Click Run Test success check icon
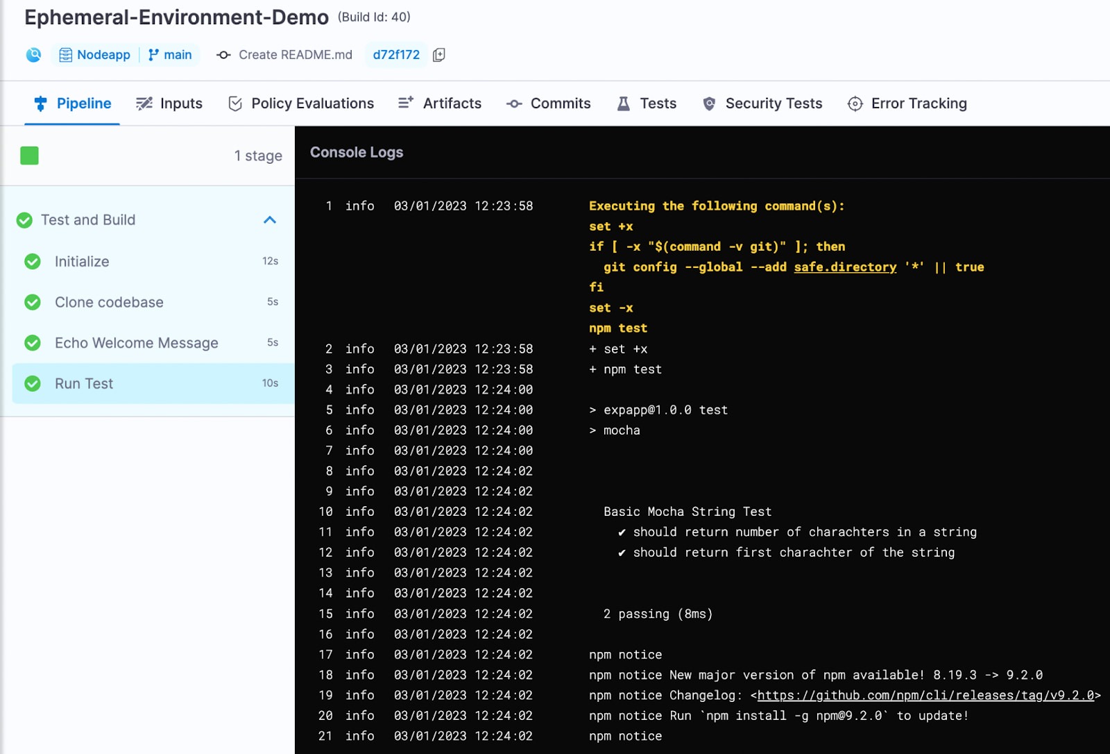Viewport: 1110px width, 754px height. coord(33,383)
